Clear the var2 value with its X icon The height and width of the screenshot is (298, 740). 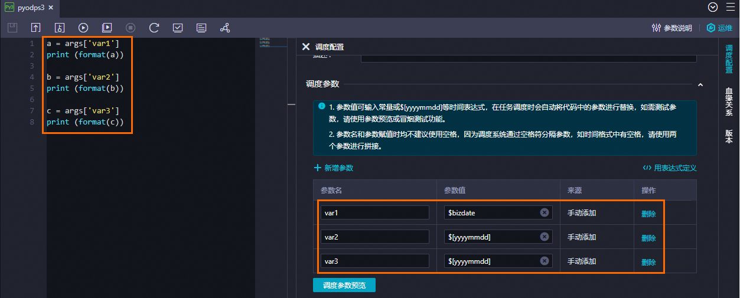pos(544,237)
